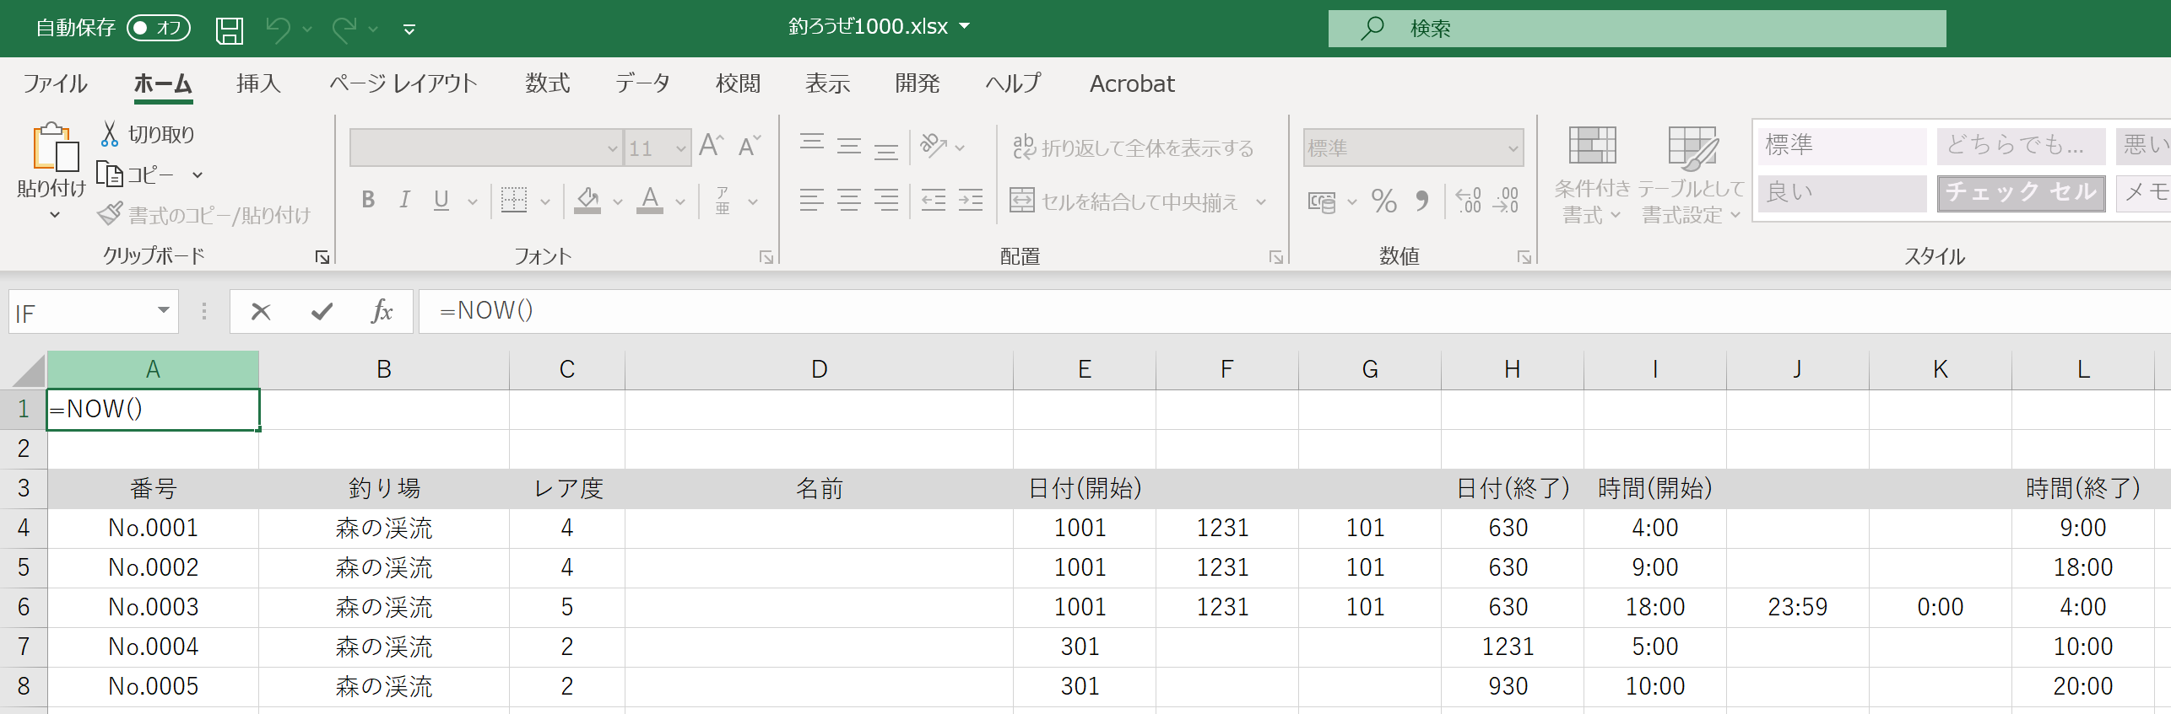Click the Cut (切り取り) scissors icon
This screenshot has height=714, width=2171.
pos(110,134)
